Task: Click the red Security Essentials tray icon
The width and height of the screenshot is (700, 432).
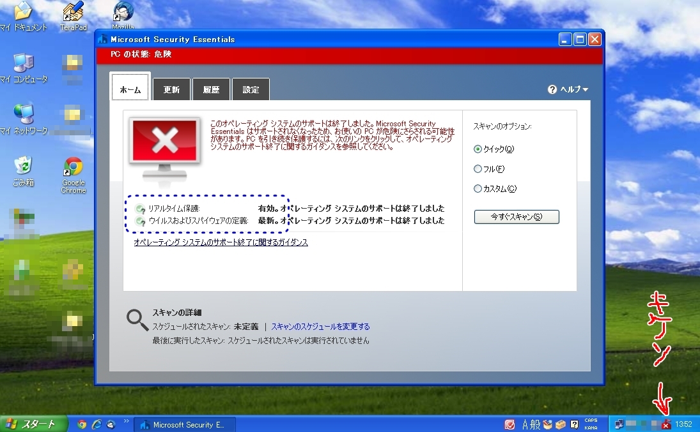Action: point(666,424)
